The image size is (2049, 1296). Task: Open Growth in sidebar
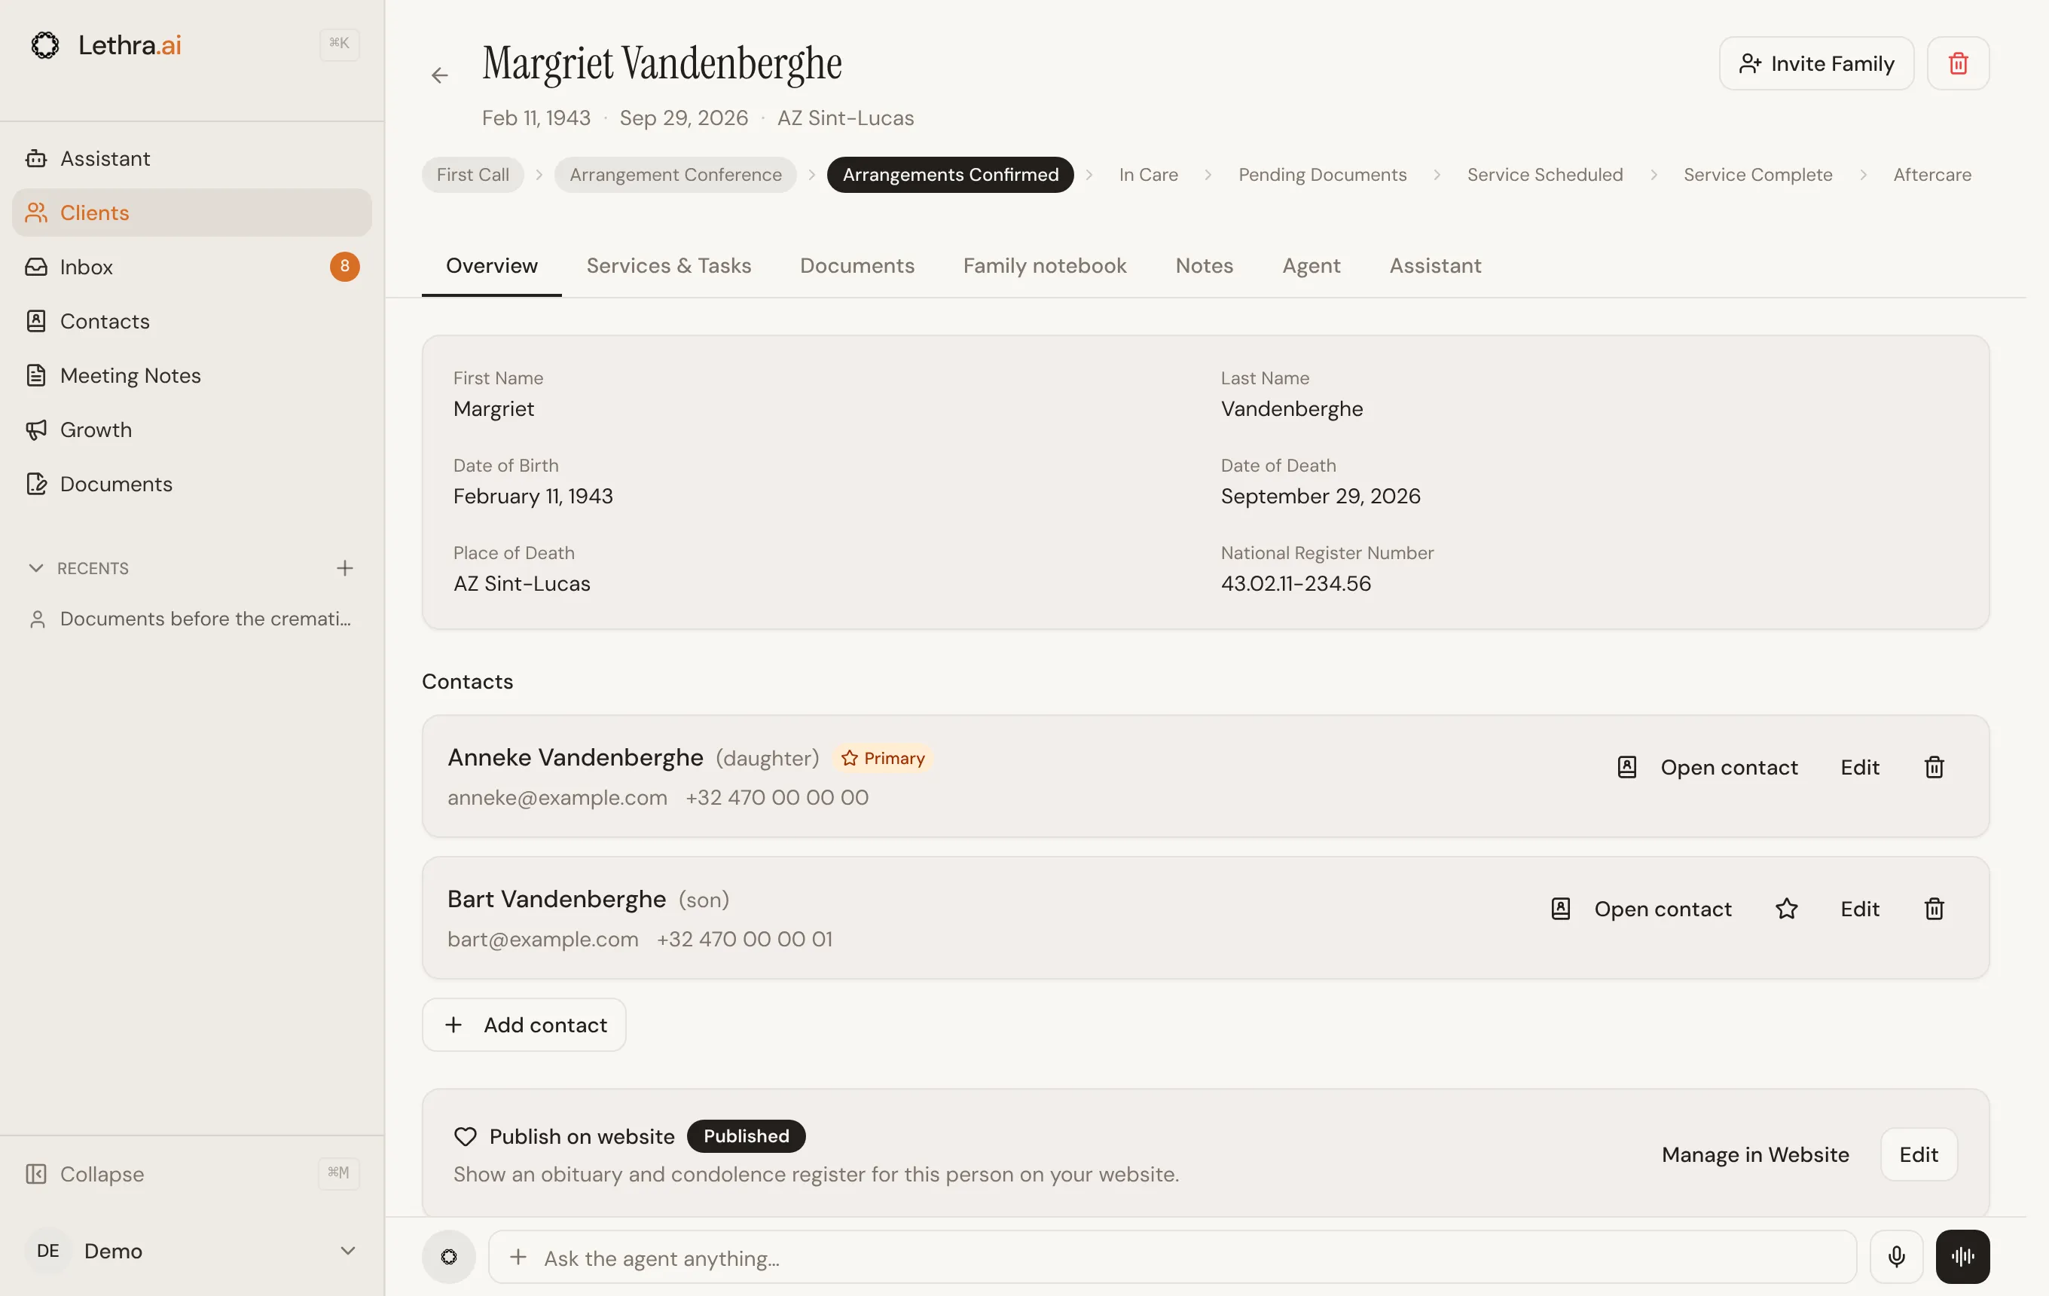192,429
